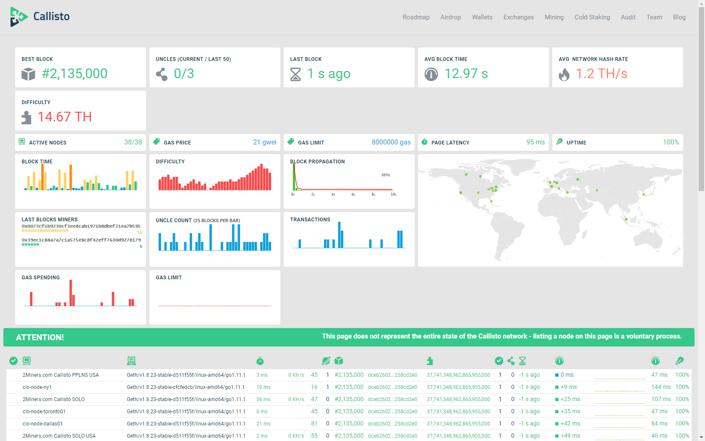
Task: Click the Gas Spending chart
Action: coord(81,293)
